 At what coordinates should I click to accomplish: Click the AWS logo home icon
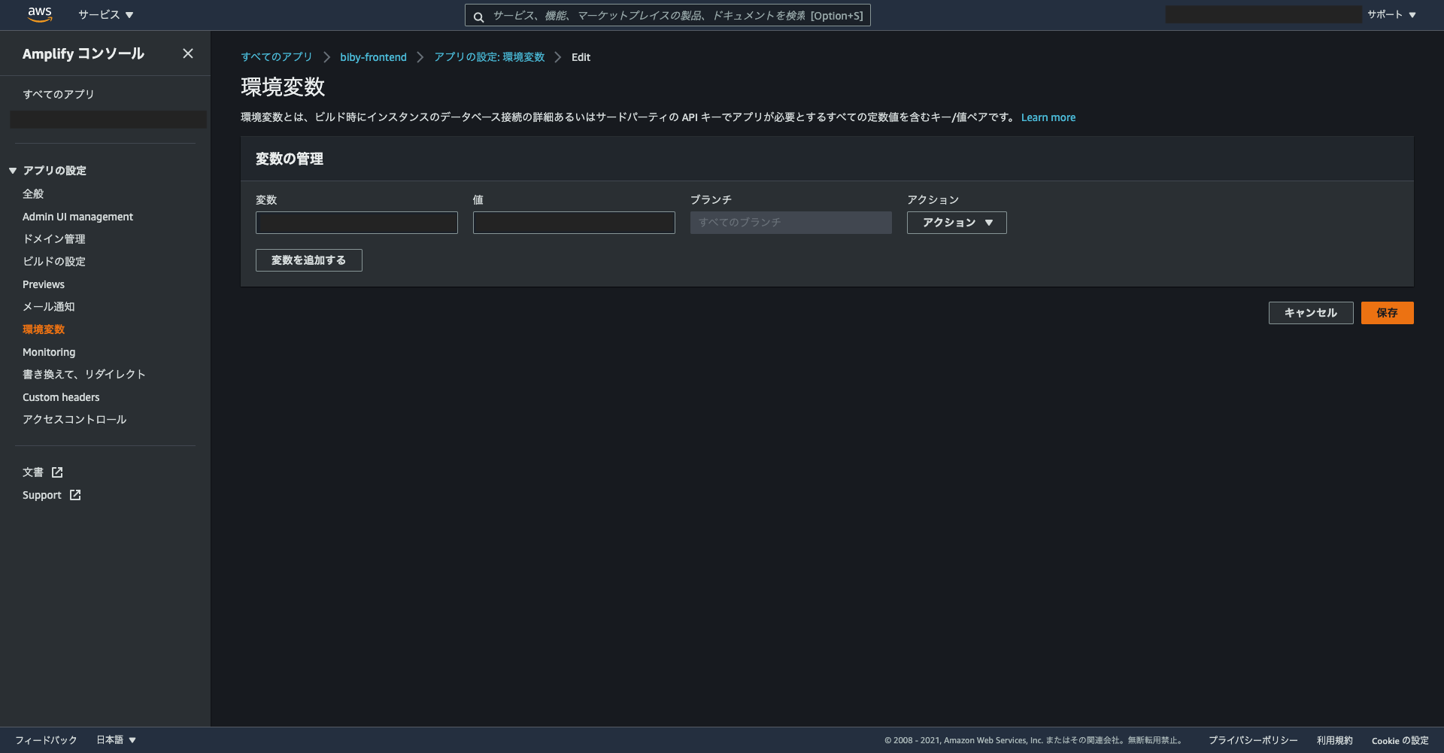click(x=40, y=14)
